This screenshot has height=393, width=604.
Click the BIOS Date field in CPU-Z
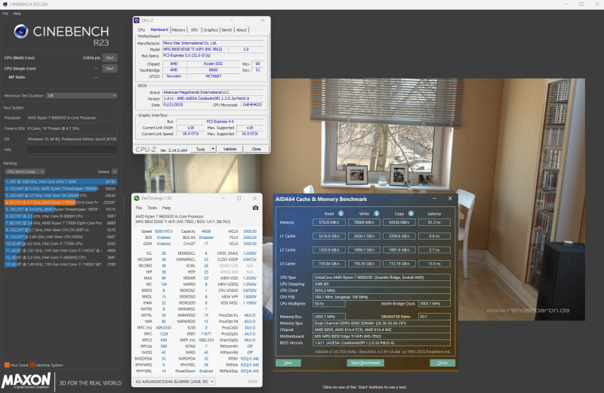coord(186,104)
